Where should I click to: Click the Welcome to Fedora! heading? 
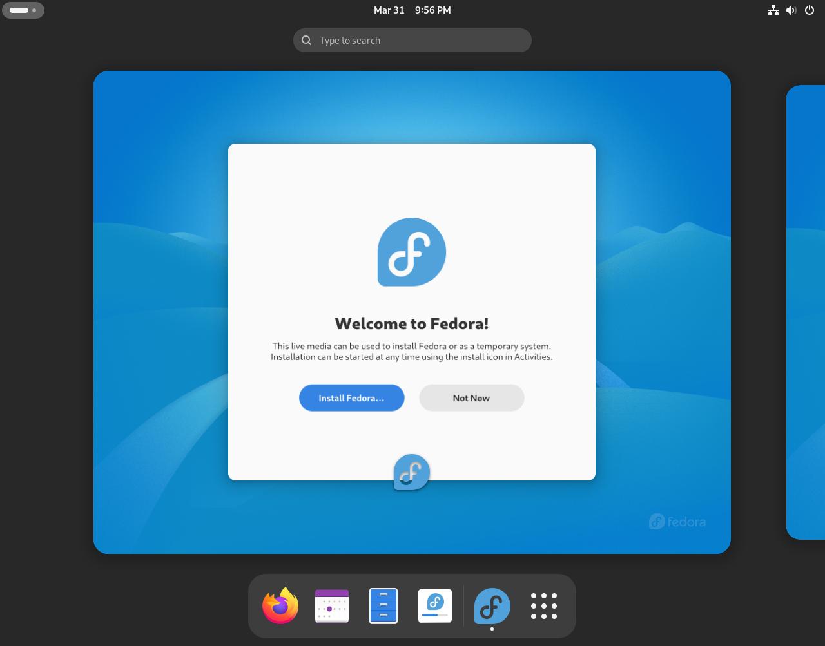(412, 323)
